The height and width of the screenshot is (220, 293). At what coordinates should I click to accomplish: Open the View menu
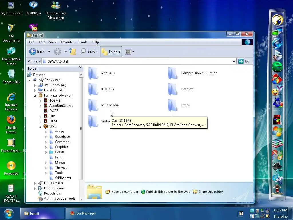53,42
